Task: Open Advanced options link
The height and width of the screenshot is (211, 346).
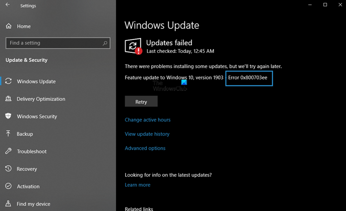Action: click(x=145, y=148)
